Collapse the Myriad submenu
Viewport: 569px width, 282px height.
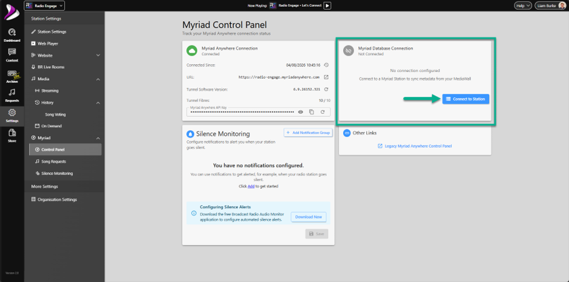pos(98,138)
